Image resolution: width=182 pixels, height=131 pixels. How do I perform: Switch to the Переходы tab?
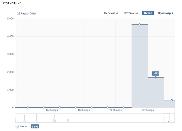click(x=111, y=13)
